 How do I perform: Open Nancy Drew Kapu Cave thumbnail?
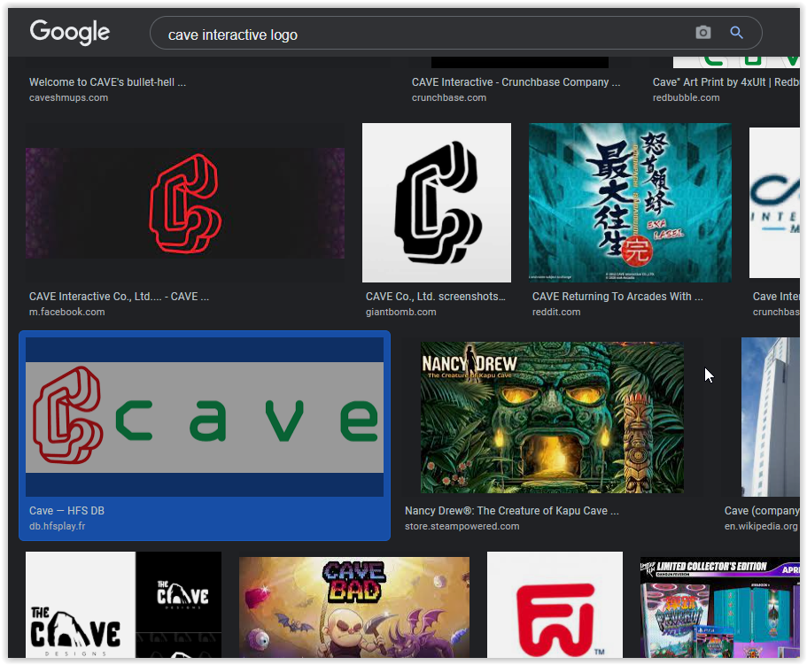pos(552,417)
